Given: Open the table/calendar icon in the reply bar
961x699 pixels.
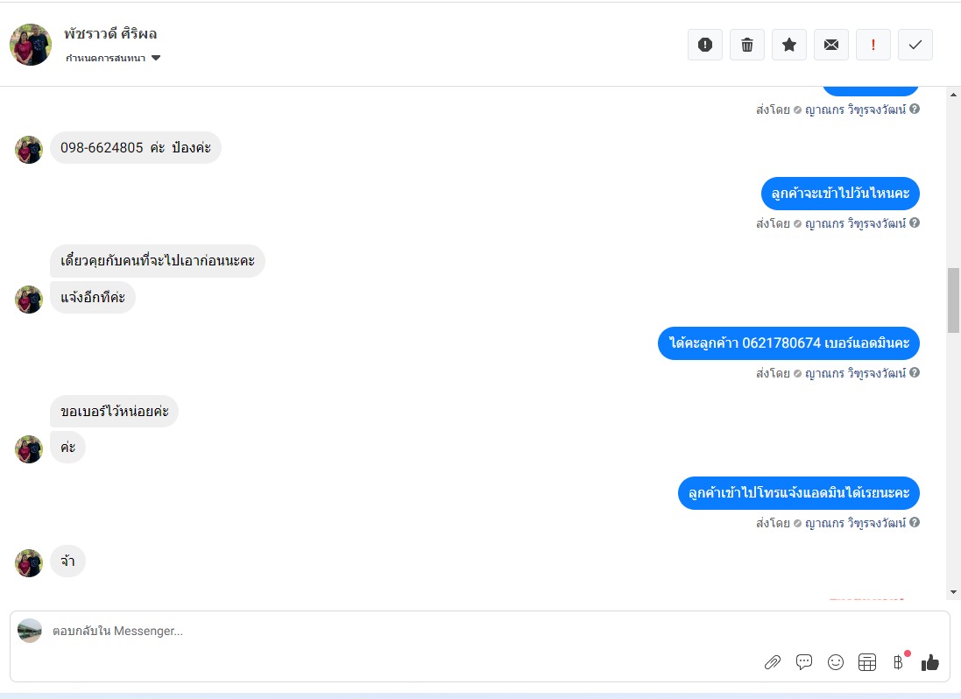Looking at the screenshot, I should 867,662.
